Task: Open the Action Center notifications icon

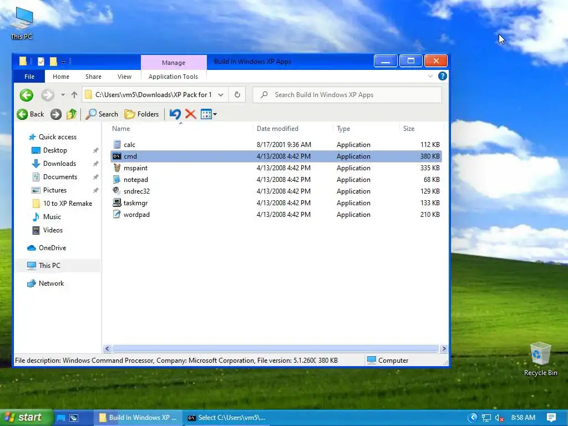Action: click(x=551, y=418)
